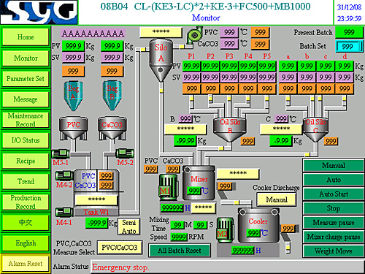Open the Trend page
This screenshot has height=274, width=365.
26,181
